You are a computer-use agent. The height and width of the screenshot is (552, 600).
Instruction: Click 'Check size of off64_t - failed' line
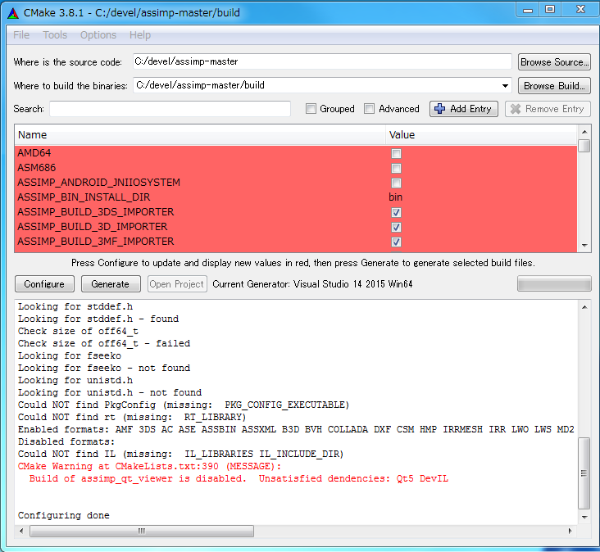[104, 343]
